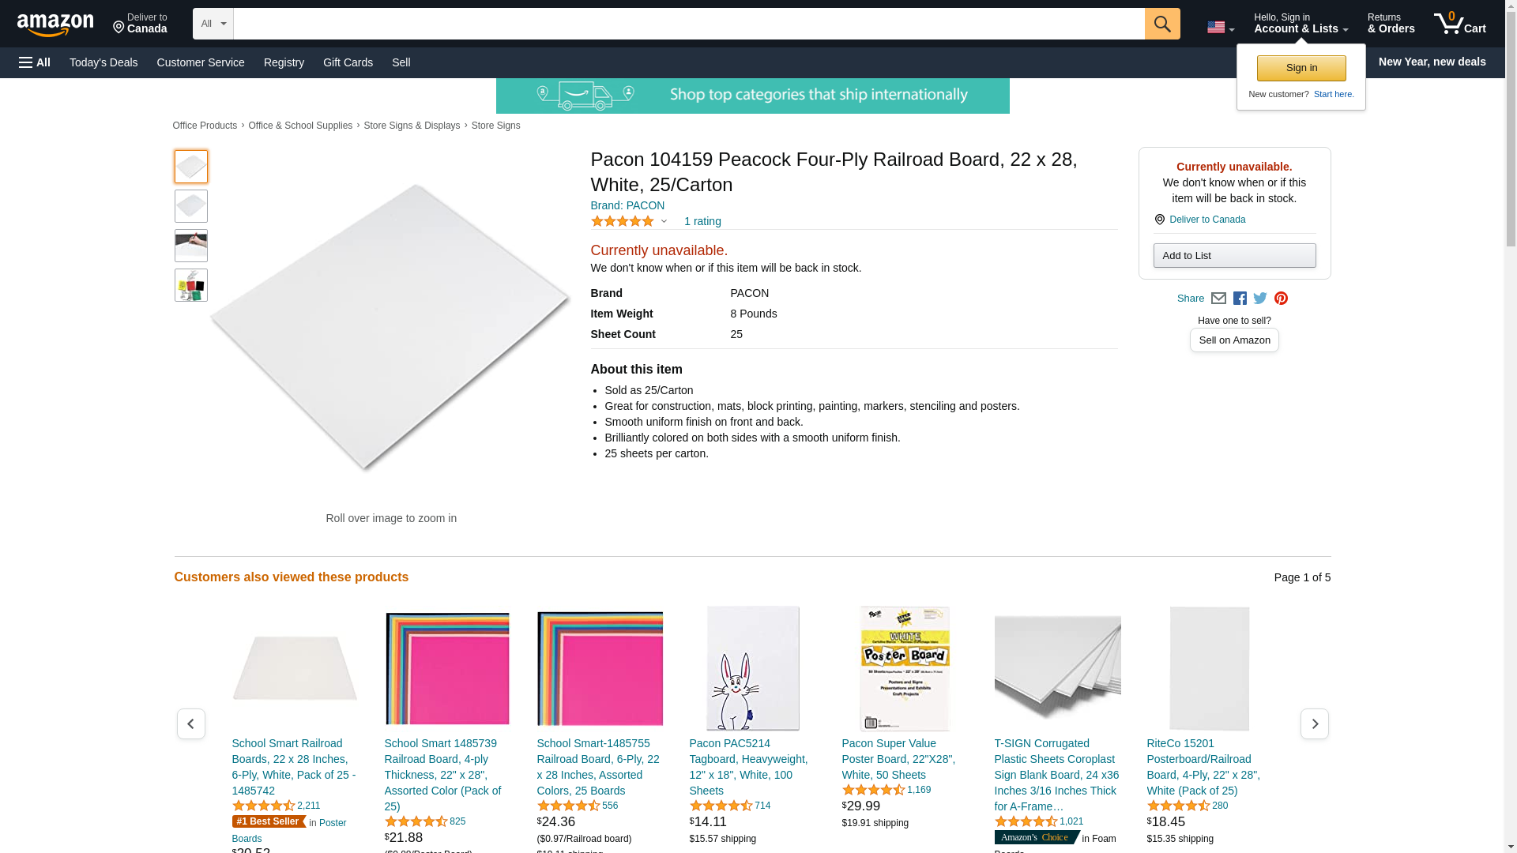Click Sell on Amazon button
Image resolution: width=1517 pixels, height=853 pixels.
coord(1234,340)
